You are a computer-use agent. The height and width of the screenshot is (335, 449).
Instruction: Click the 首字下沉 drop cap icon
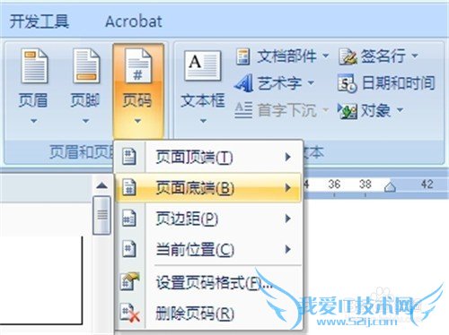click(x=243, y=110)
